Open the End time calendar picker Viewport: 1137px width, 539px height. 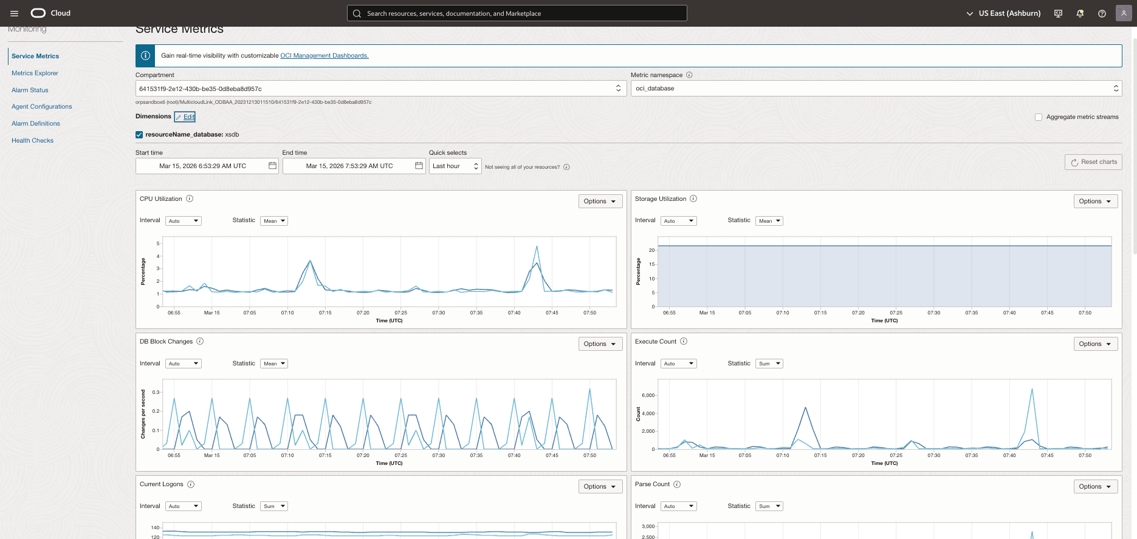[x=419, y=166]
